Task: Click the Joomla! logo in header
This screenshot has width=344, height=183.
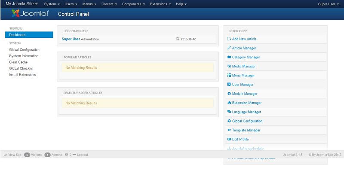Action: pos(31,14)
